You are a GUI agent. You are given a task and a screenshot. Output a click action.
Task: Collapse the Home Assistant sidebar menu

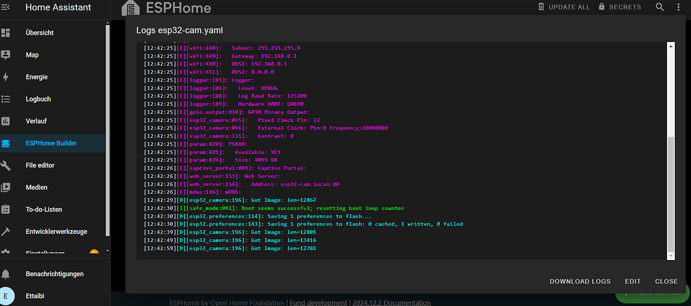click(6, 7)
